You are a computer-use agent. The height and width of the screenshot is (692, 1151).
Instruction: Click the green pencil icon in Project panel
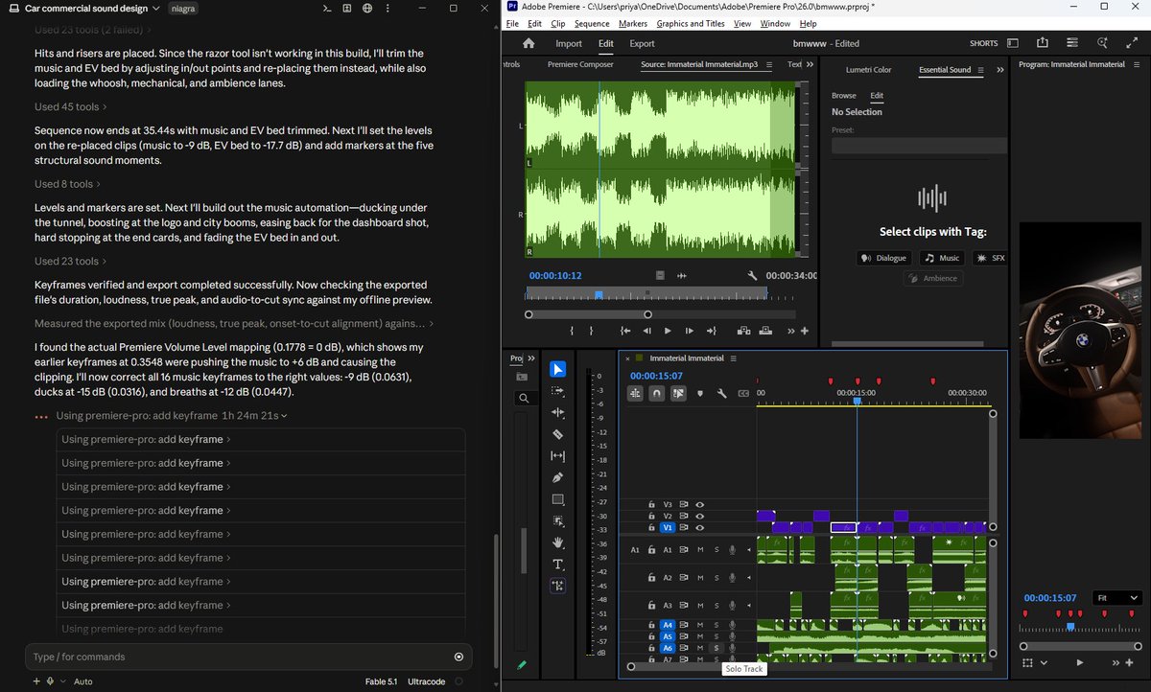click(522, 664)
